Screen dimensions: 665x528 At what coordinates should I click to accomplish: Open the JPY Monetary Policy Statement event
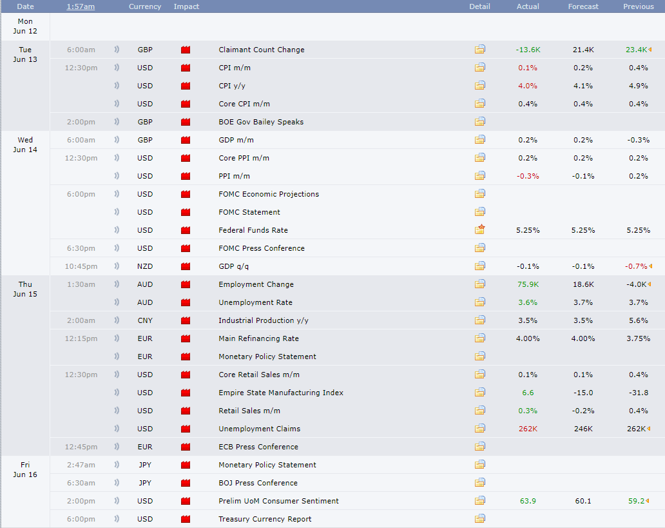pyautogui.click(x=267, y=465)
